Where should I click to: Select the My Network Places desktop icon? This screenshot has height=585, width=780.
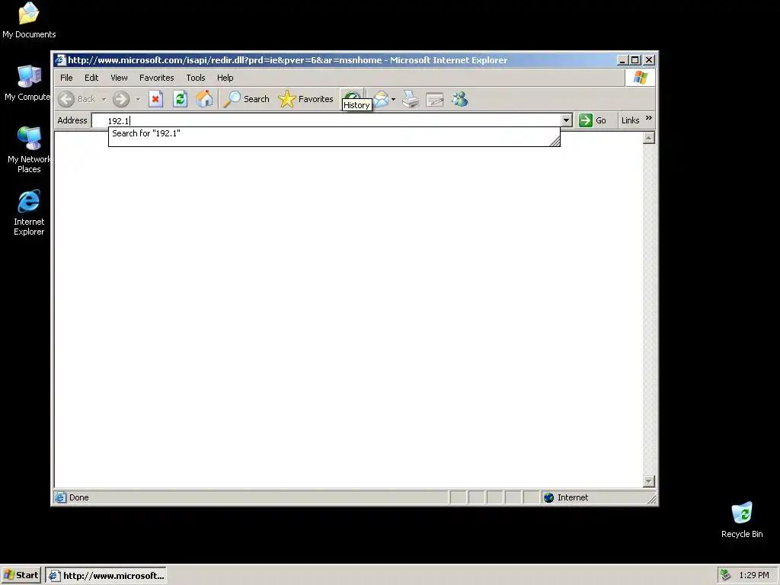click(x=29, y=149)
